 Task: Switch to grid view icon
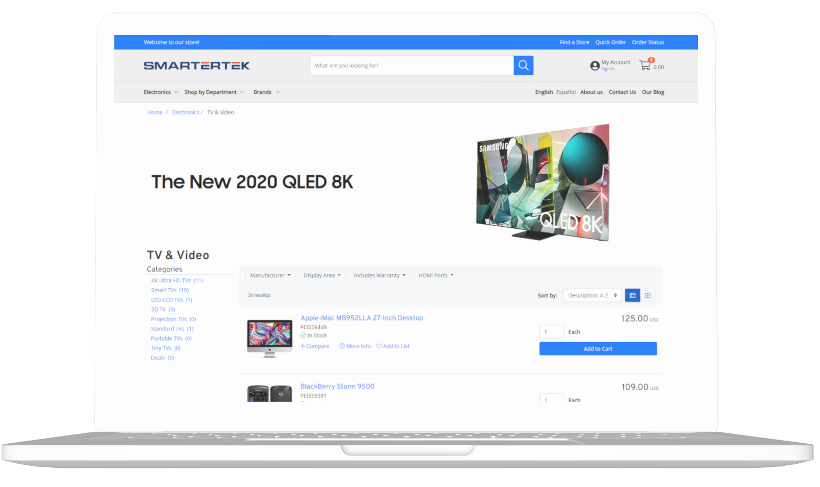(647, 295)
